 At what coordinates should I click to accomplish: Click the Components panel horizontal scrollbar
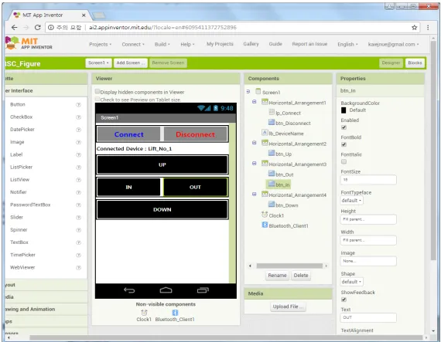point(289,266)
